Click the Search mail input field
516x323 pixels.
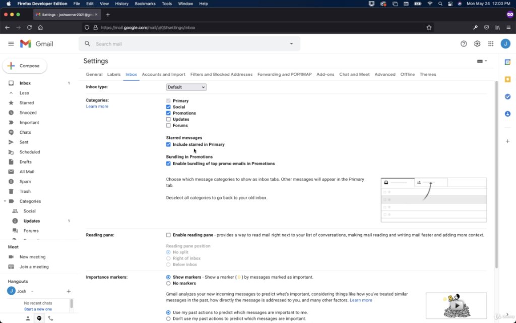tap(189, 44)
